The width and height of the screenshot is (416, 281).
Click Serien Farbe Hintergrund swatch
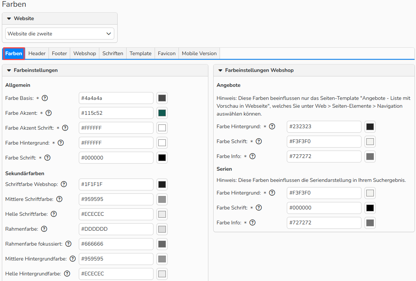pyautogui.click(x=370, y=193)
